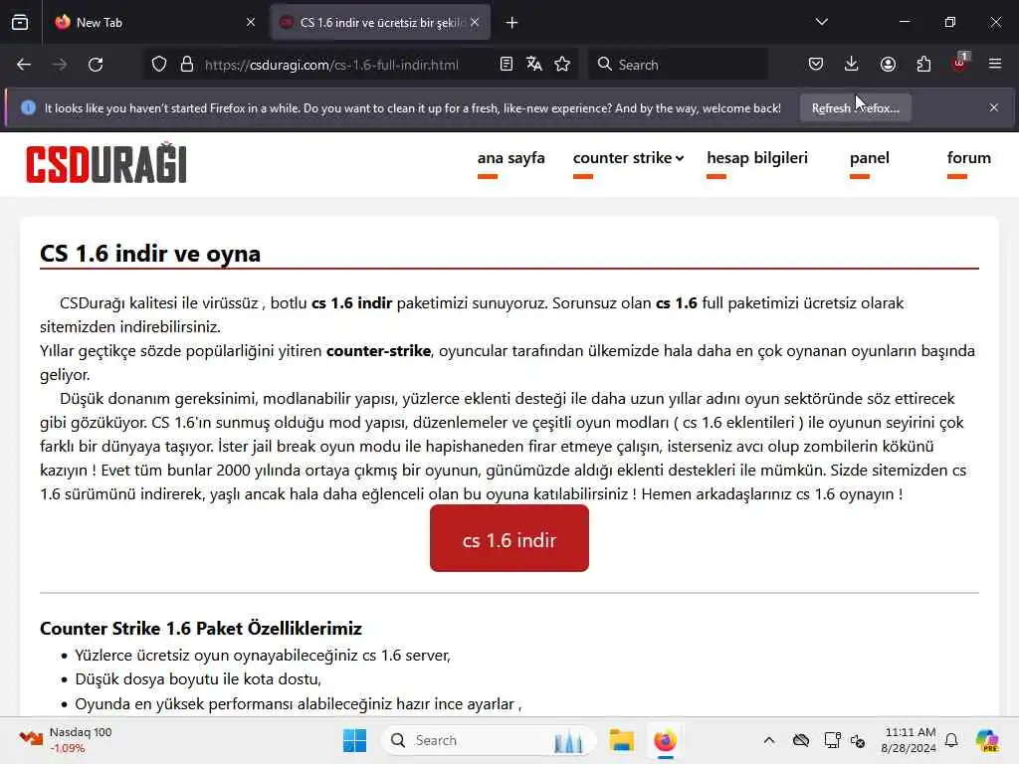
Task: Click the forward navigation arrow
Action: click(60, 65)
